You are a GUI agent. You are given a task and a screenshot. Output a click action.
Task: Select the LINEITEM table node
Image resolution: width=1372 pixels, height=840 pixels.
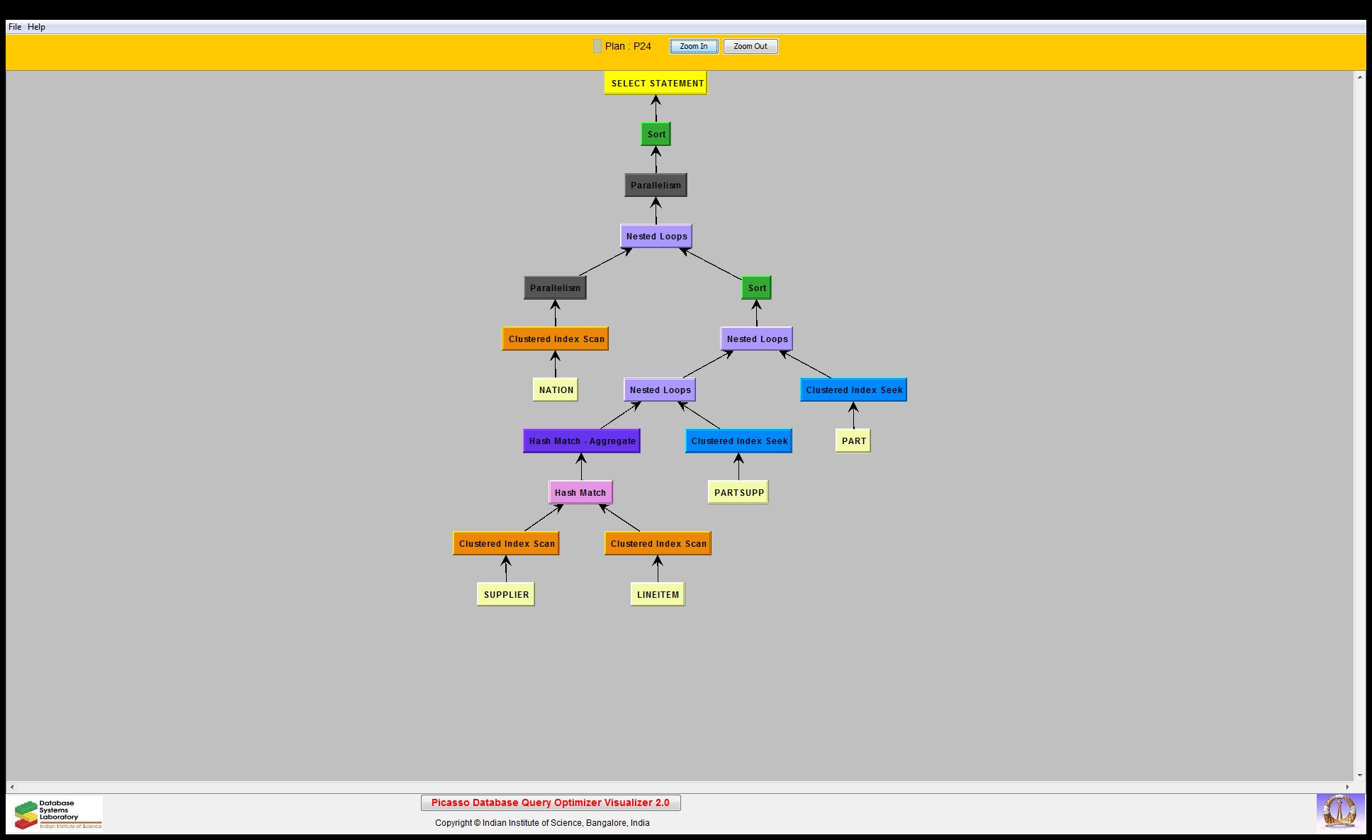pyautogui.click(x=658, y=594)
